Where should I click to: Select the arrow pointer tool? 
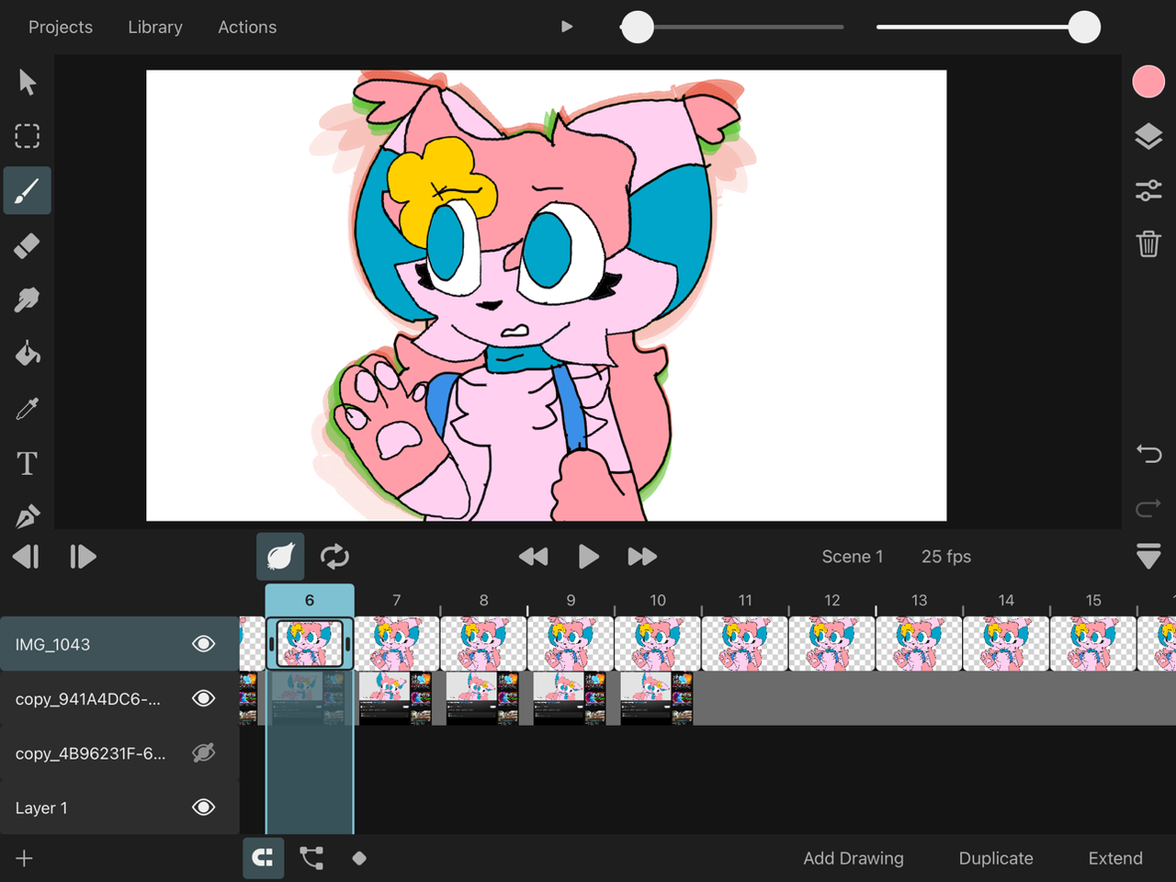pos(28,82)
